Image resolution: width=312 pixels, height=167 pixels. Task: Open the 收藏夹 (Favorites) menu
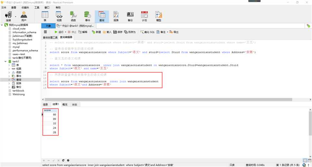[x=25, y=7]
